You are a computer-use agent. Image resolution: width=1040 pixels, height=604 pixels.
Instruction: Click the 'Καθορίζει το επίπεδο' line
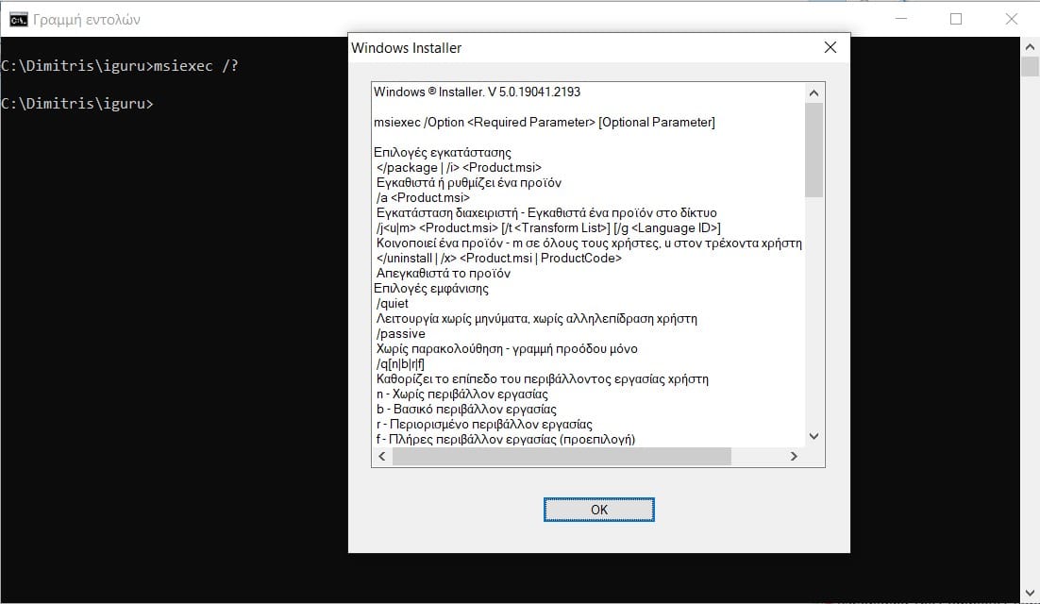point(543,379)
